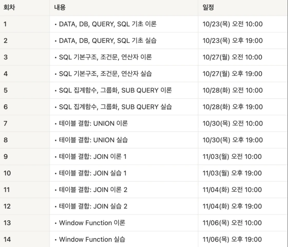
Task: Click SQL 기본구조, 조건문, 연산자 이론 entry
Action: [x=105, y=57]
